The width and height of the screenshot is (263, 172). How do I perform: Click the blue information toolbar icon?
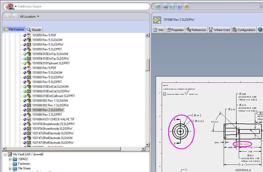(x=179, y=7)
